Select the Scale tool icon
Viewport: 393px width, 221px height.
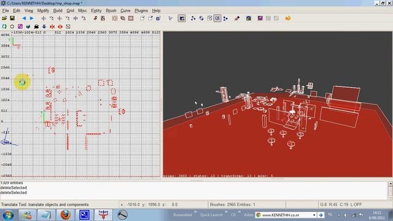[209, 18]
